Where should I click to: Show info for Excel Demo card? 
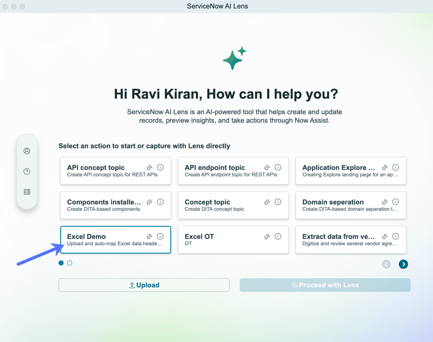pyautogui.click(x=160, y=236)
